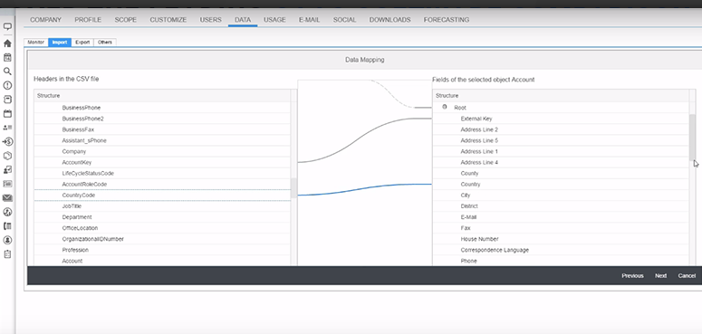Select the Country field
The image size is (702, 334).
click(x=561, y=185)
